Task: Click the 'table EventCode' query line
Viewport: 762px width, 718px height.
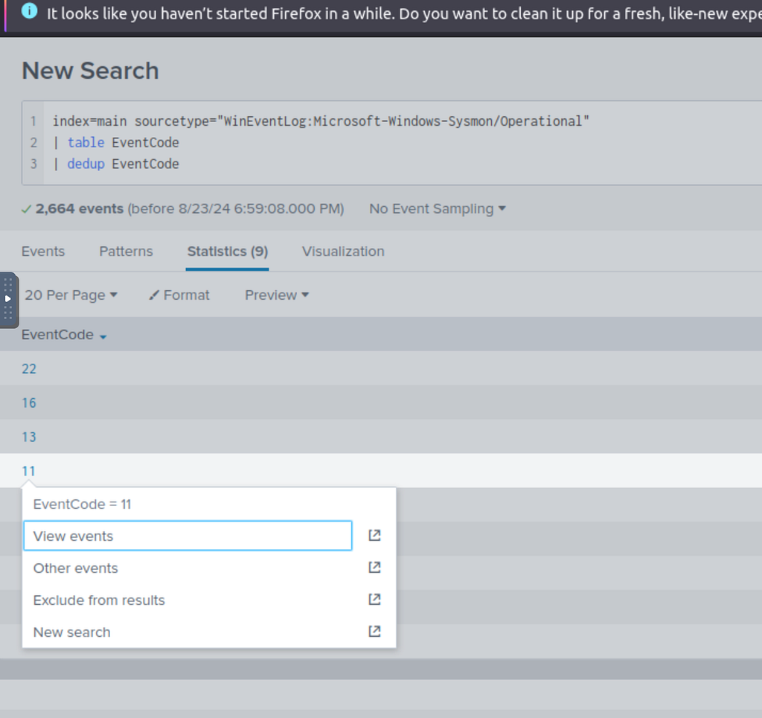Action: click(x=115, y=142)
